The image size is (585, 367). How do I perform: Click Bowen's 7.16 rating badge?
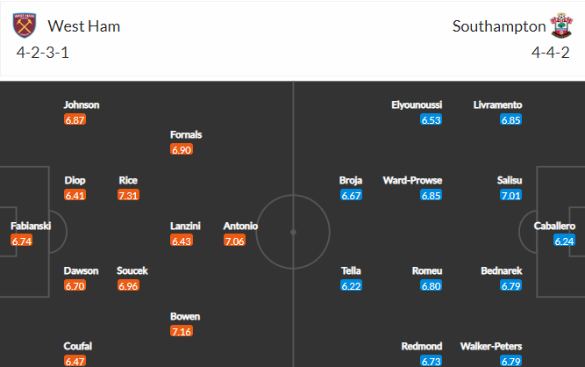pos(182,331)
